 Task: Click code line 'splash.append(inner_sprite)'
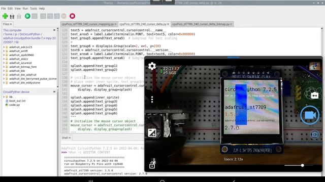coord(95,98)
